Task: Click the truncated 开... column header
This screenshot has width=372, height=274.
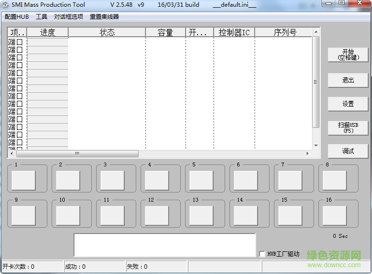Action: (x=200, y=32)
